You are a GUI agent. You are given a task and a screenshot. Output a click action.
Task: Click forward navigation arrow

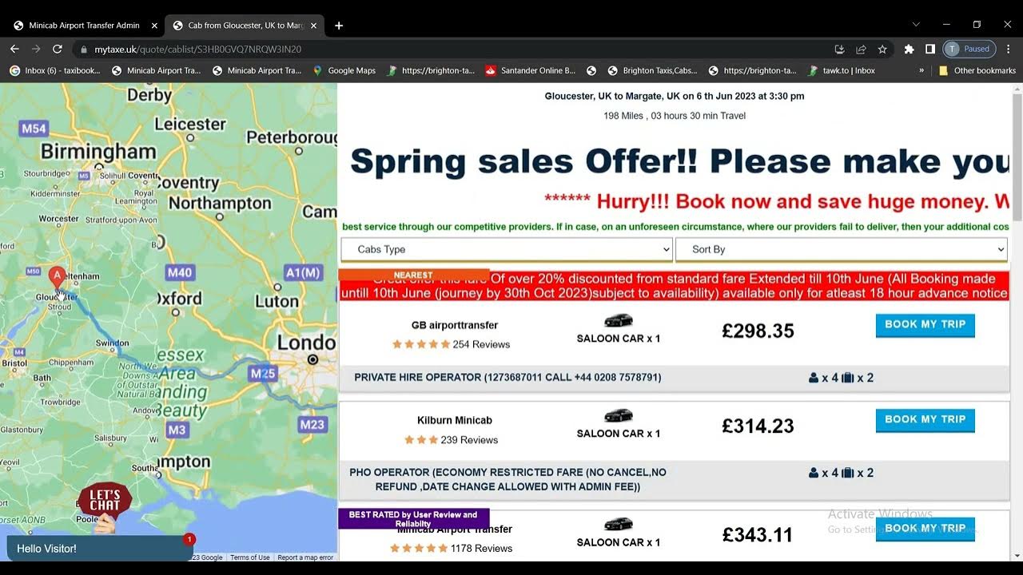[x=36, y=49]
